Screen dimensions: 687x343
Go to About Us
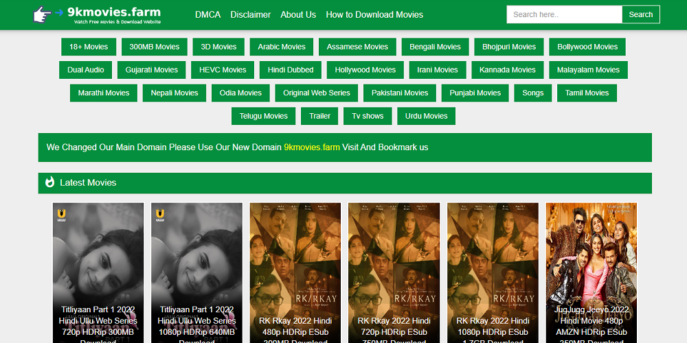(x=298, y=14)
